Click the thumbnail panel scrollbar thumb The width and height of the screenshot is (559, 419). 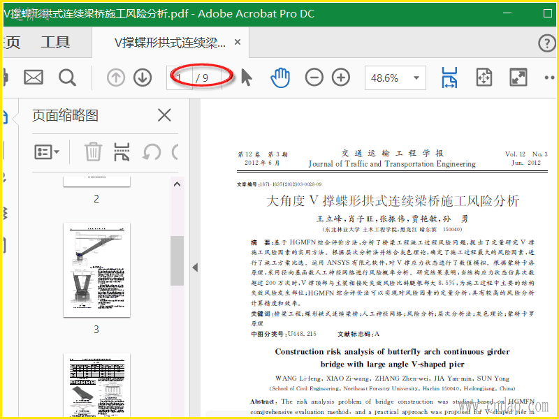click(x=177, y=260)
